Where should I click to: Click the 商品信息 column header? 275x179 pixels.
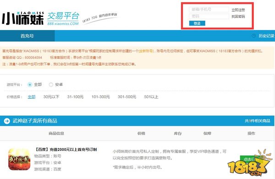coord(56,133)
